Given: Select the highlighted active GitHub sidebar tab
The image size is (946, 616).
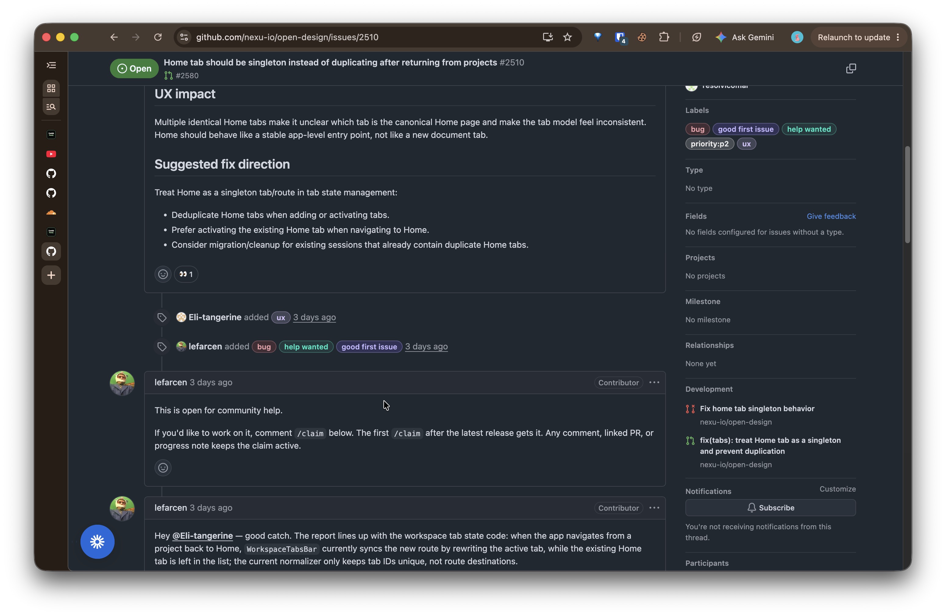Looking at the screenshot, I should (x=51, y=251).
